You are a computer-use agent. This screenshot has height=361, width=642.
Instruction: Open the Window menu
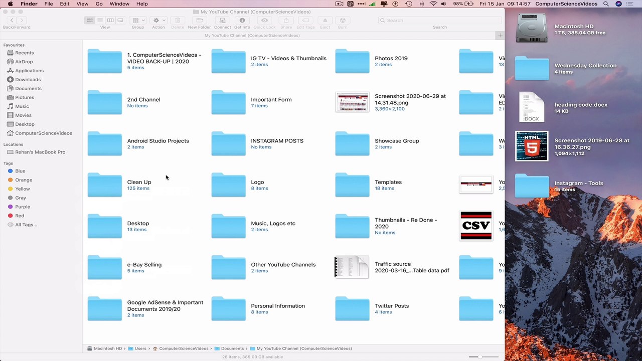pyautogui.click(x=119, y=4)
